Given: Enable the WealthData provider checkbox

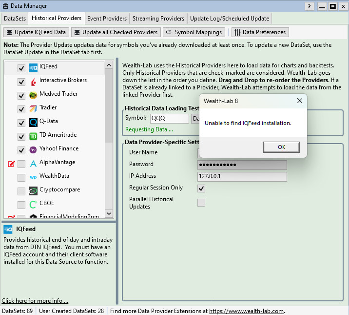Looking at the screenshot, I should (x=21, y=178).
